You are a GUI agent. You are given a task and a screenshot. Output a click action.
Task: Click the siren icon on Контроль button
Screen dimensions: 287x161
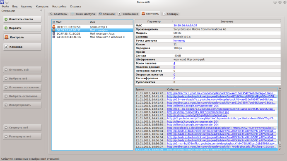point(6,37)
